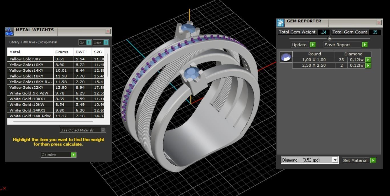Toggle Use Object Materials option

pos(103,130)
